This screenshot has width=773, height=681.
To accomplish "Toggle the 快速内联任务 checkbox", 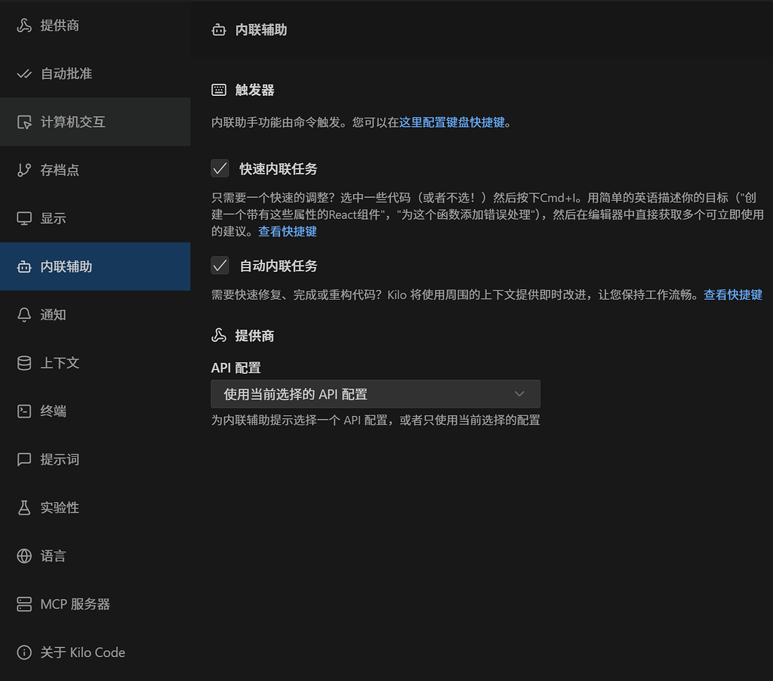I will pos(220,168).
